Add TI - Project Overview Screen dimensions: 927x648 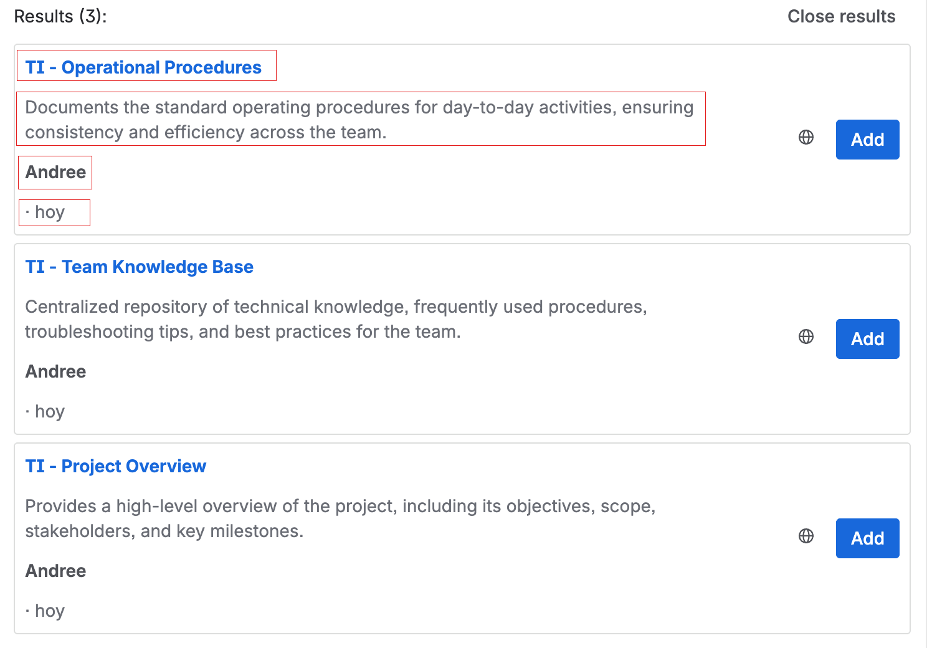point(867,538)
